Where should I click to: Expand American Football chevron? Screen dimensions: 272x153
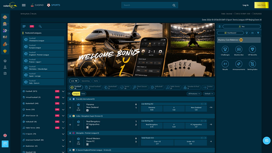[63, 140]
